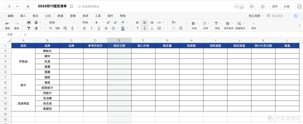Viewport: 303px width, 124px height.
Task: Click the 协作 button
Action: pyautogui.click(x=275, y=6)
